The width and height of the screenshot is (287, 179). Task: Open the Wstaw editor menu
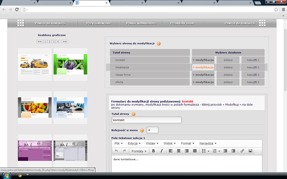152,143
